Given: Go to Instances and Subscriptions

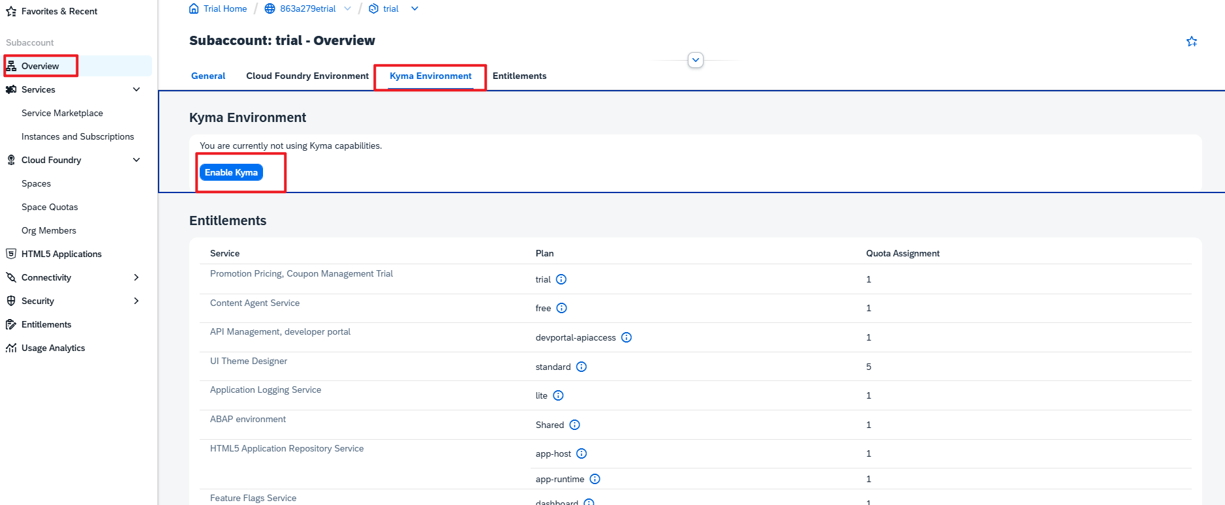Looking at the screenshot, I should point(78,136).
